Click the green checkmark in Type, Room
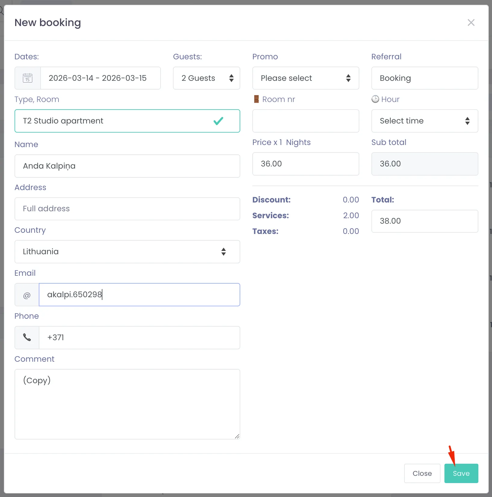 click(x=218, y=121)
